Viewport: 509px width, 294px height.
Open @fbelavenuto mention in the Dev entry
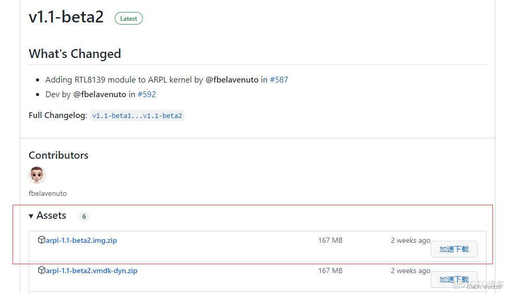pos(100,95)
